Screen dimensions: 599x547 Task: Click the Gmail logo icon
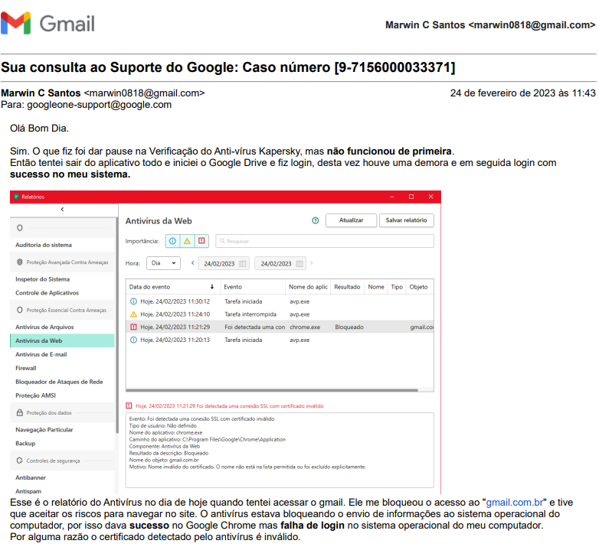tap(15, 23)
